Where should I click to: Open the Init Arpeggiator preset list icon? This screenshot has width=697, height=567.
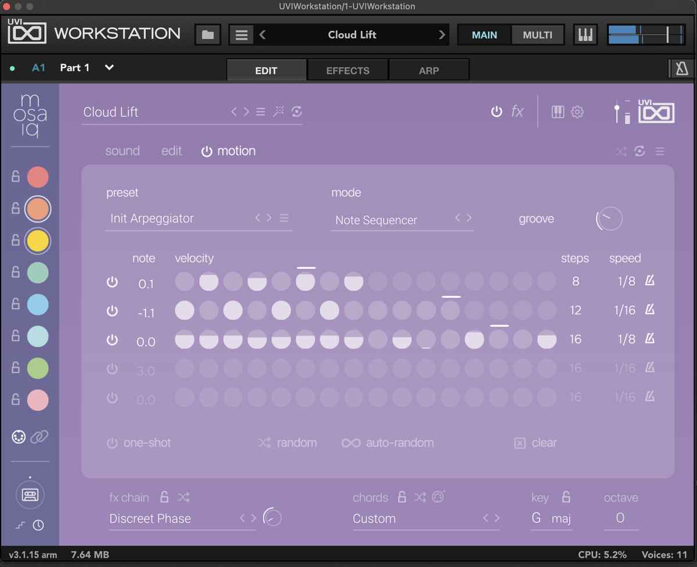click(x=284, y=218)
